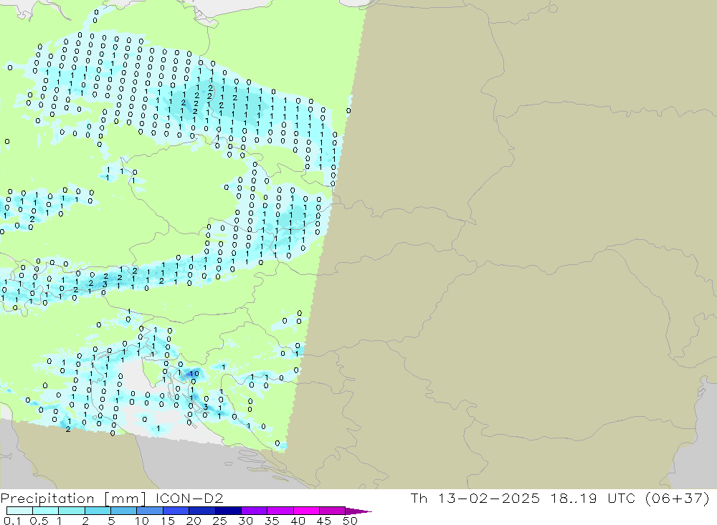The width and height of the screenshot is (717, 525).
Task: Select the 30–35 mm purple legend swatch
Action: click(255, 511)
